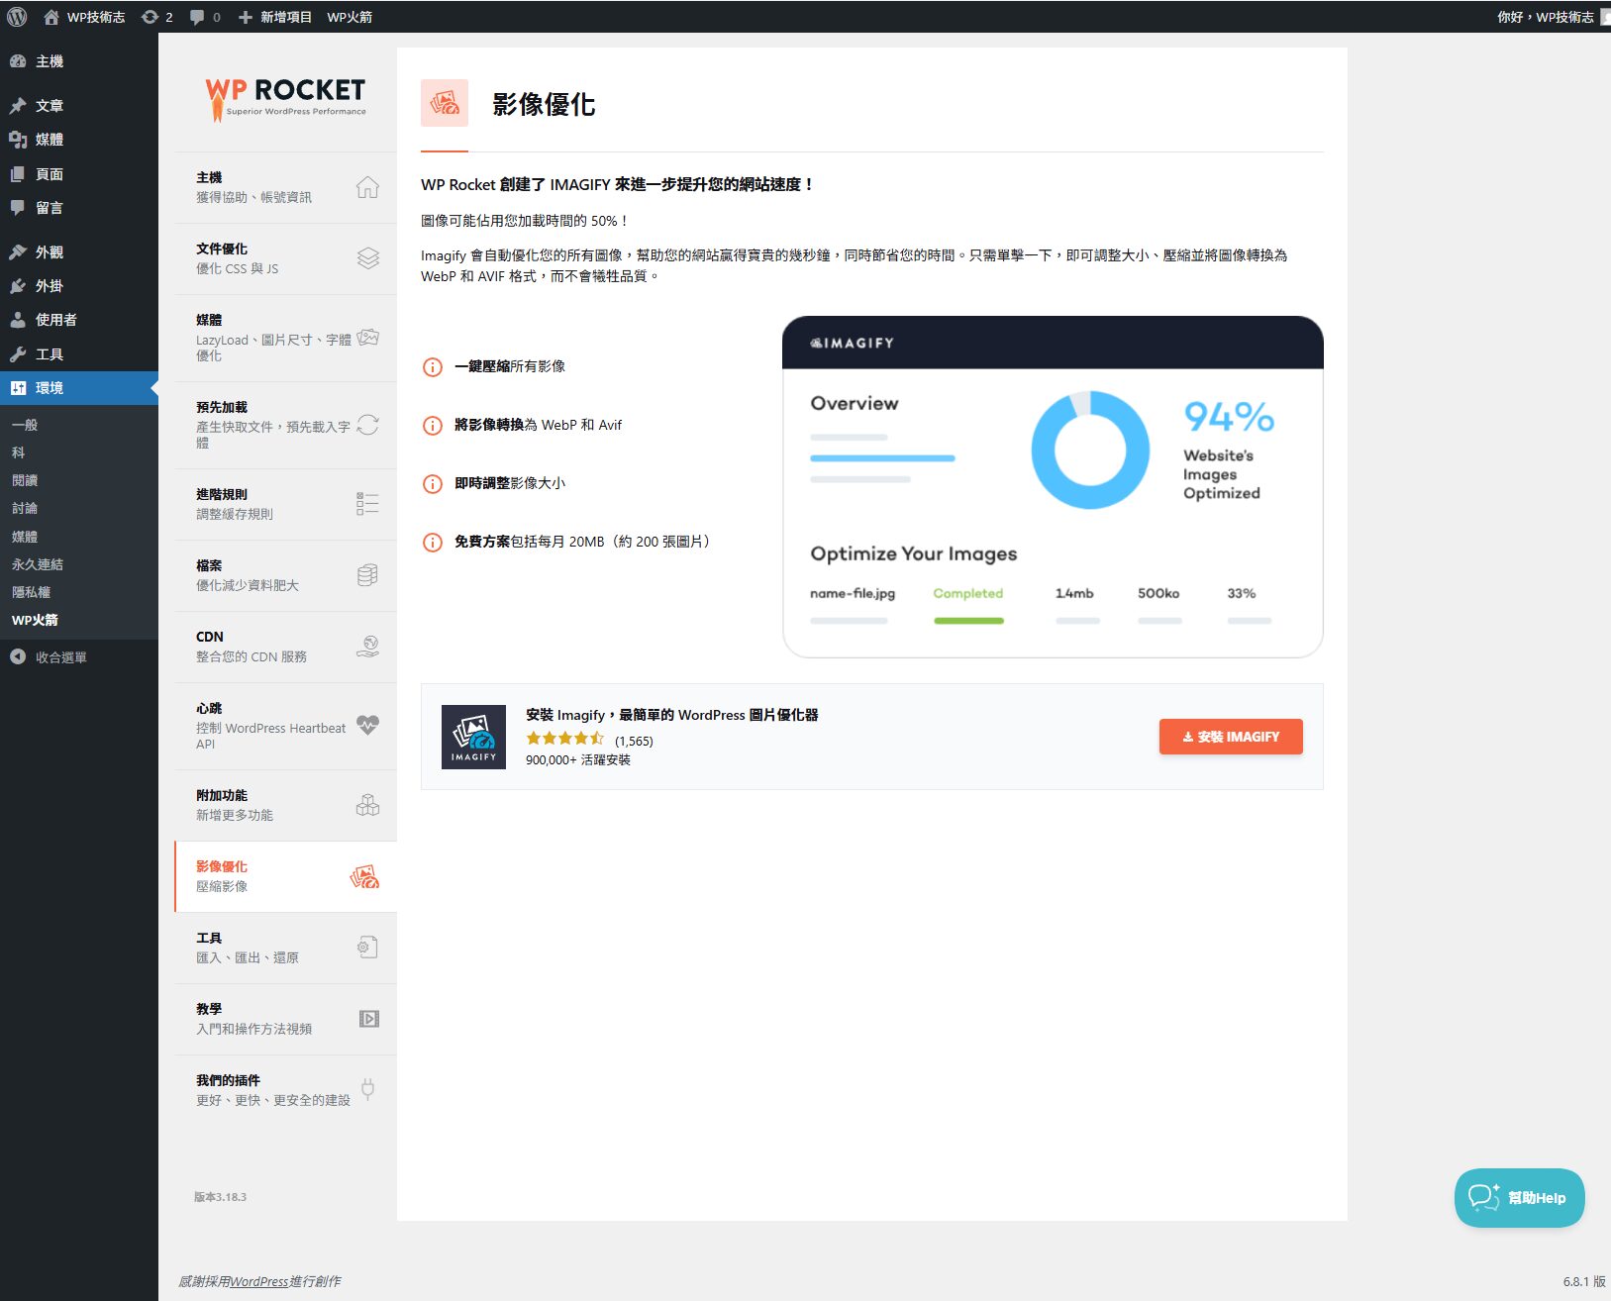Click the refresh icon for 預先加載
This screenshot has height=1301, width=1611.
click(367, 425)
